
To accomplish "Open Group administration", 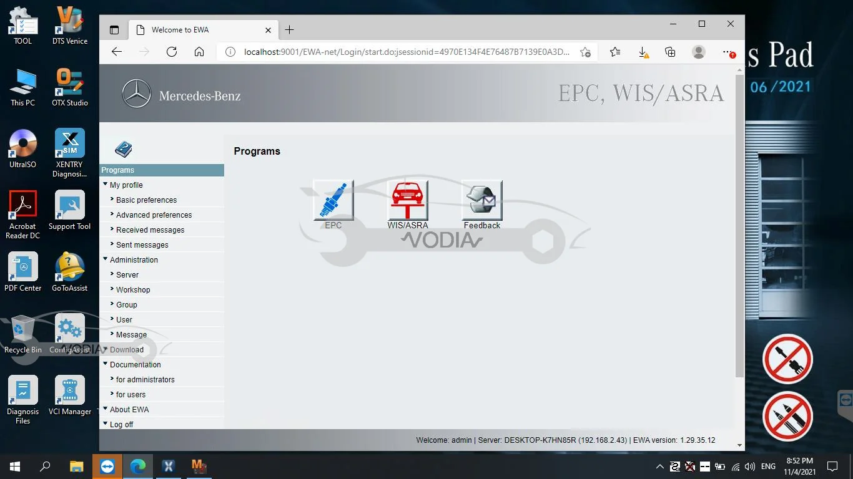I will [x=126, y=305].
